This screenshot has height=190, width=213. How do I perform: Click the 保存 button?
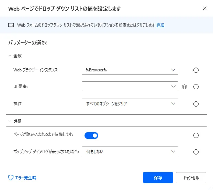[158, 178]
